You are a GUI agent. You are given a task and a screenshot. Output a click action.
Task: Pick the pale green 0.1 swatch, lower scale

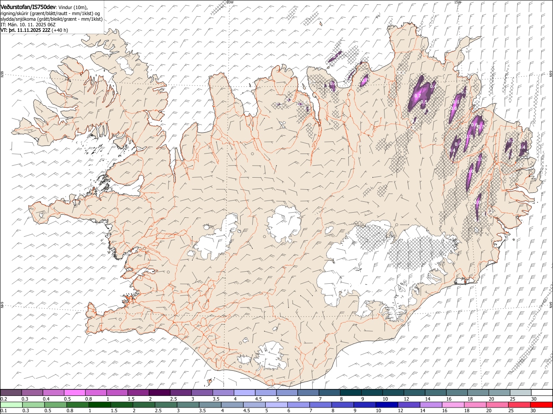coord(12,405)
